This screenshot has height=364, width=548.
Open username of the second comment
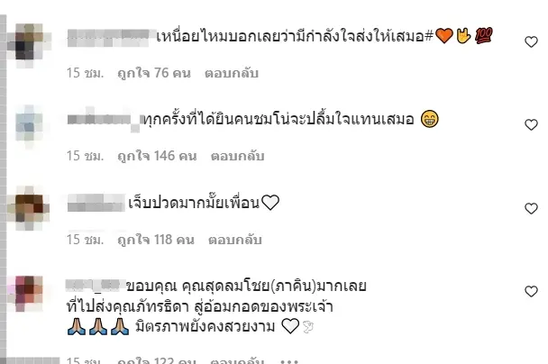point(105,120)
